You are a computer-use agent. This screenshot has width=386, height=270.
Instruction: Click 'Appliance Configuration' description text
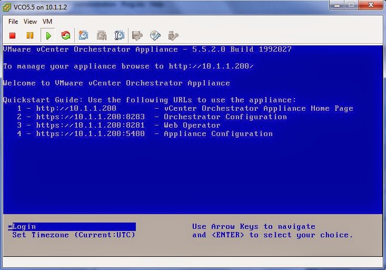[x=218, y=133]
